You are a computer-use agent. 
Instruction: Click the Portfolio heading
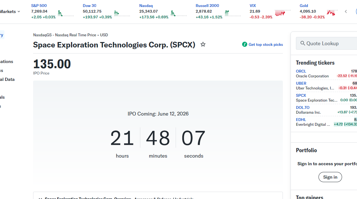pos(306,150)
